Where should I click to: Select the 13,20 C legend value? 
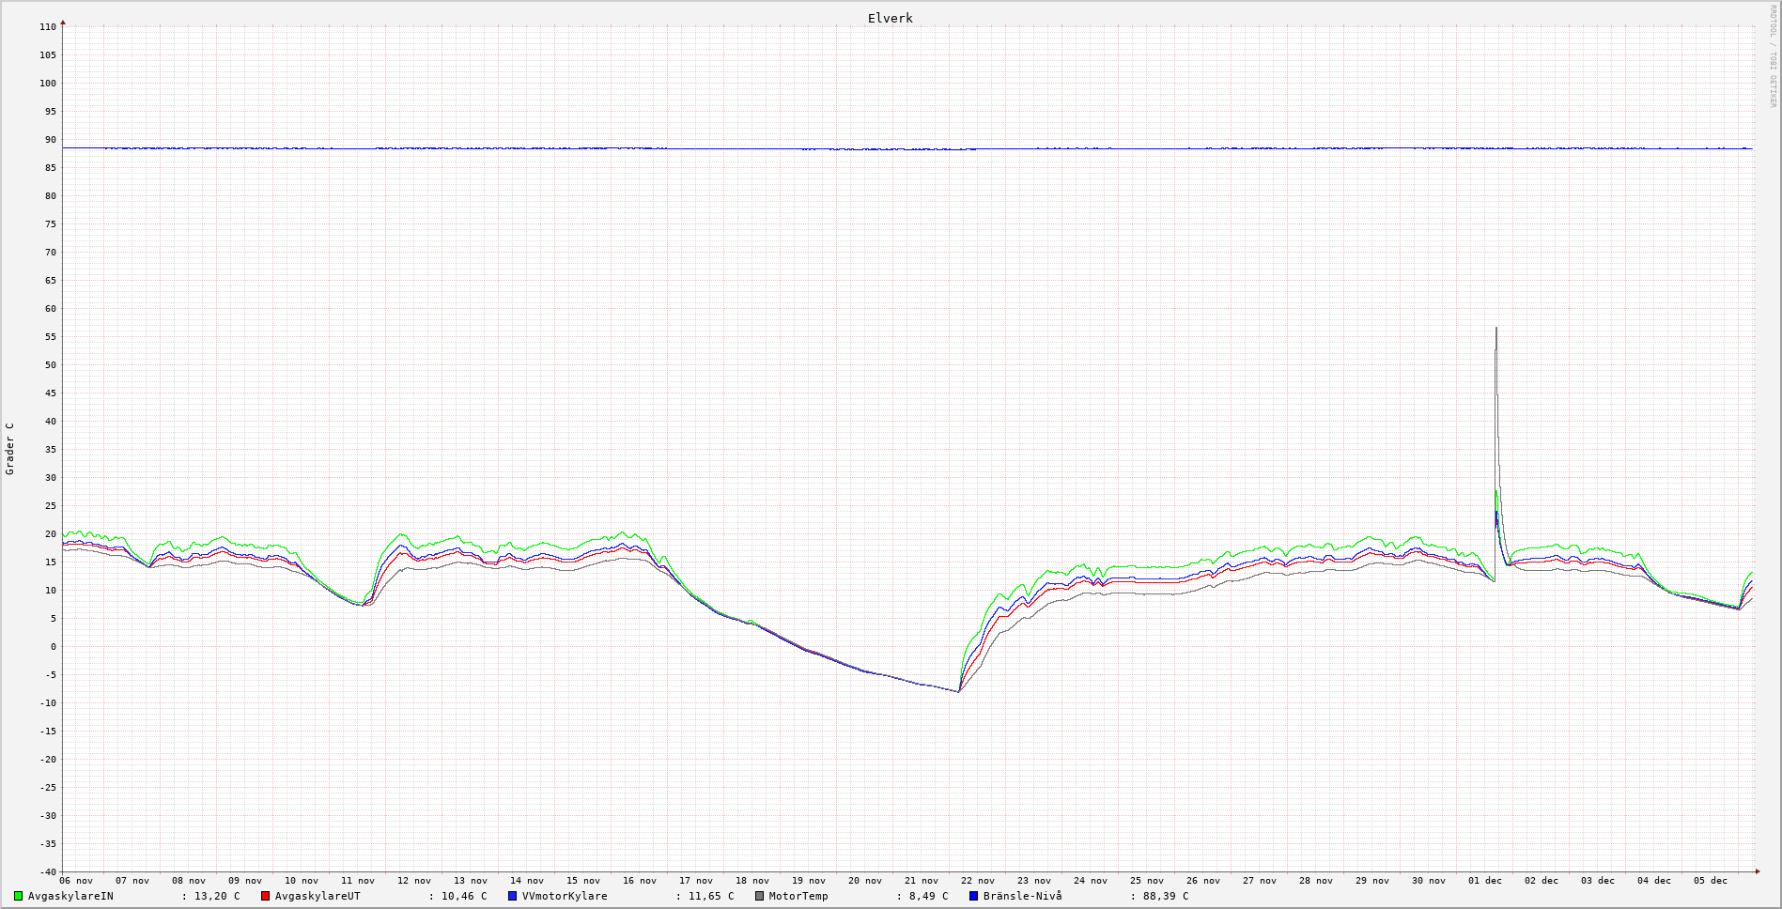tap(217, 896)
